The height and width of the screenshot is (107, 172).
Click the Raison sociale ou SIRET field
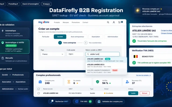103,54
